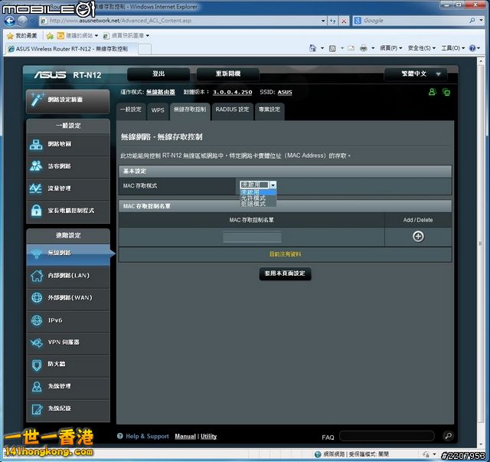Viewport: 490px width, 462px height.
Task: Open the 家長電腦控制程式 parental control lock icon
Action: tap(36, 211)
